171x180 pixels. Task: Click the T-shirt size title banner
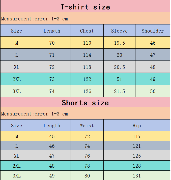click(x=85, y=7)
